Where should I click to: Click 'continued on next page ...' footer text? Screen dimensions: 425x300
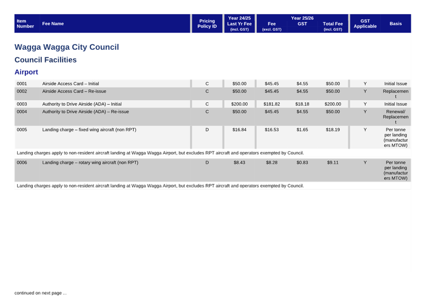point(41,293)
